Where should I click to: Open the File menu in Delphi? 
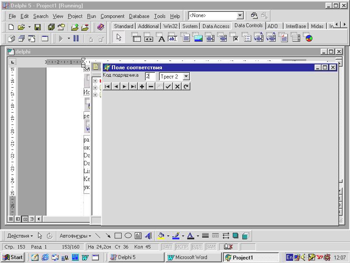(x=12, y=16)
